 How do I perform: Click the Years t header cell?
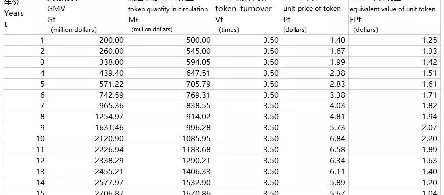tap(24, 17)
